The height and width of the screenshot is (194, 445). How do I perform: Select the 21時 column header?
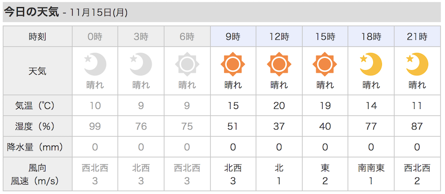[x=417, y=36]
